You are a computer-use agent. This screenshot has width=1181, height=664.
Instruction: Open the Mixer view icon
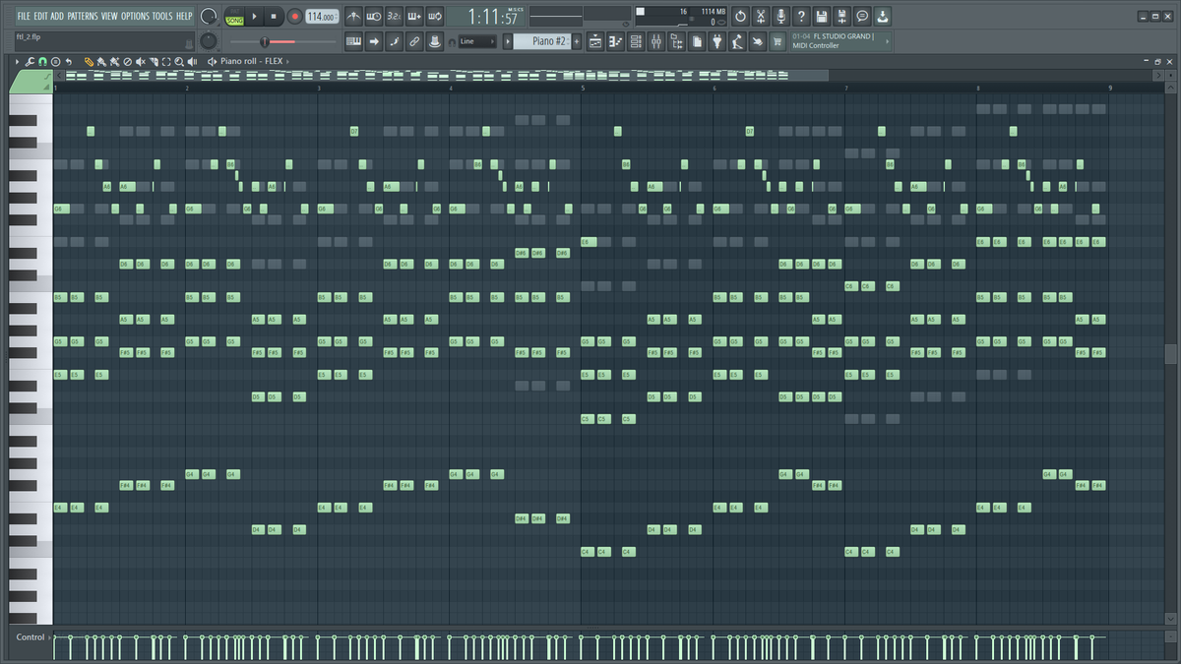655,41
